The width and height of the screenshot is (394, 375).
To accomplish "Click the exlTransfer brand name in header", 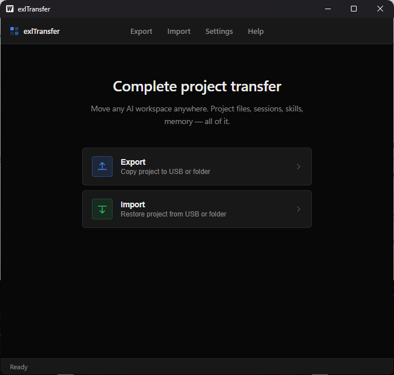I will tap(41, 32).
